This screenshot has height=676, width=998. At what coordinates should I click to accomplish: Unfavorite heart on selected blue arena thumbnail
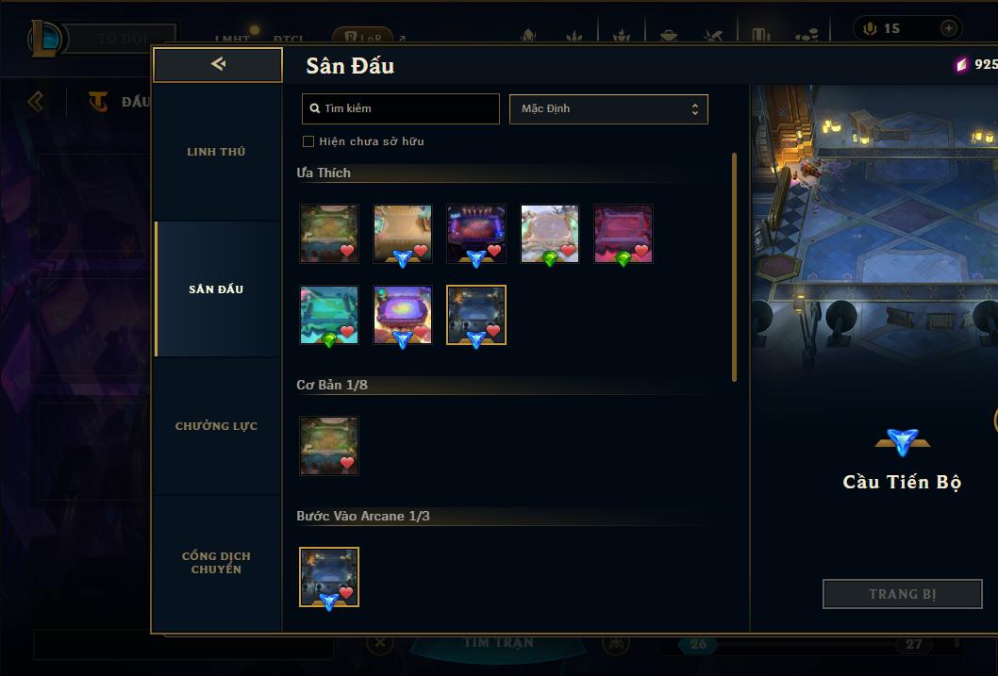(x=493, y=331)
